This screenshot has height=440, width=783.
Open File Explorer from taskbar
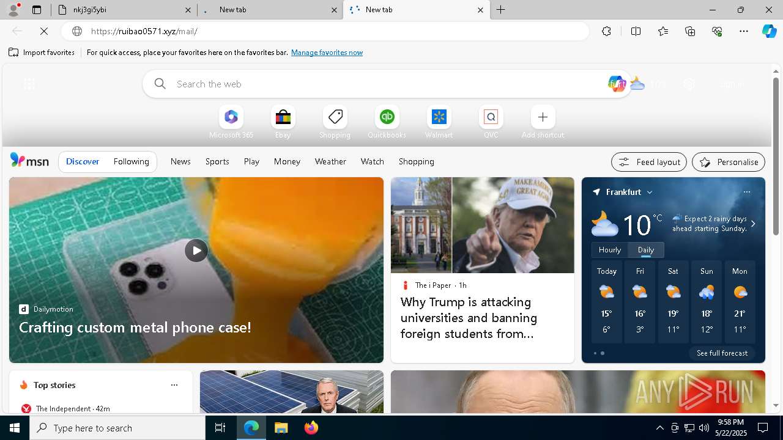pos(281,428)
